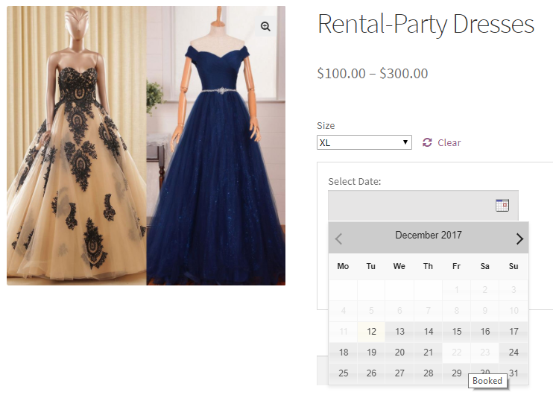
Task: Go to next month with right arrow
Action: click(x=519, y=238)
